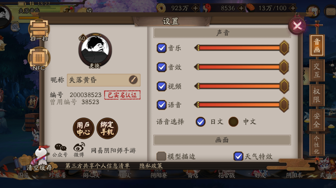Viewport: 336px width, 188px height.
Task: Uncheck the 音乐 music checkbox
Action: 161,48
